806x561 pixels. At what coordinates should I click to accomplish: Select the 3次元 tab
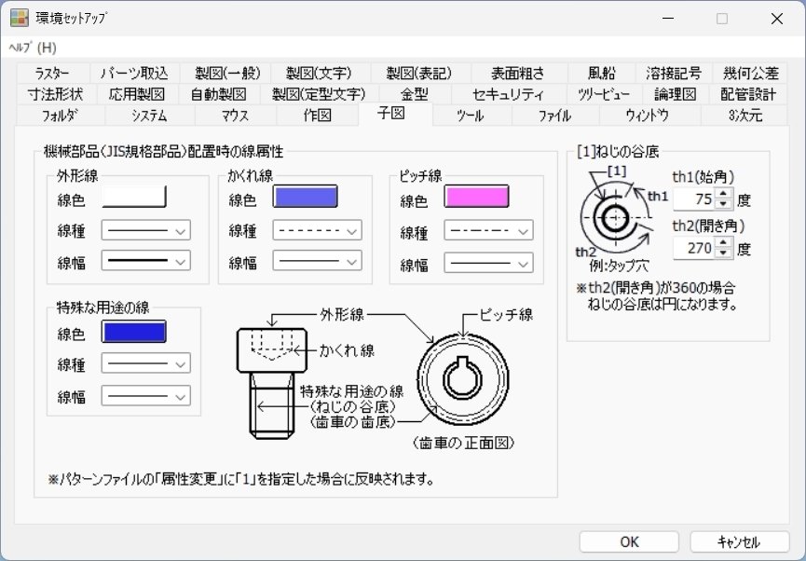point(744,116)
